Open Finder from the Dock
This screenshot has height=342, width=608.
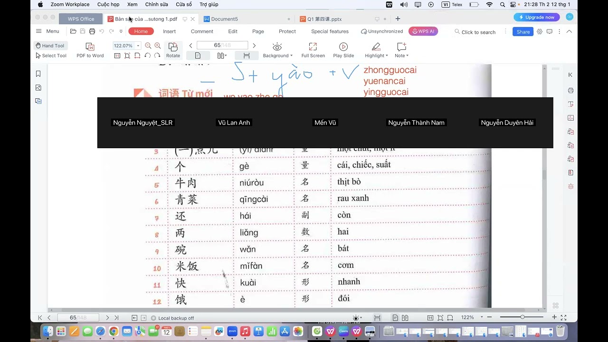48,331
